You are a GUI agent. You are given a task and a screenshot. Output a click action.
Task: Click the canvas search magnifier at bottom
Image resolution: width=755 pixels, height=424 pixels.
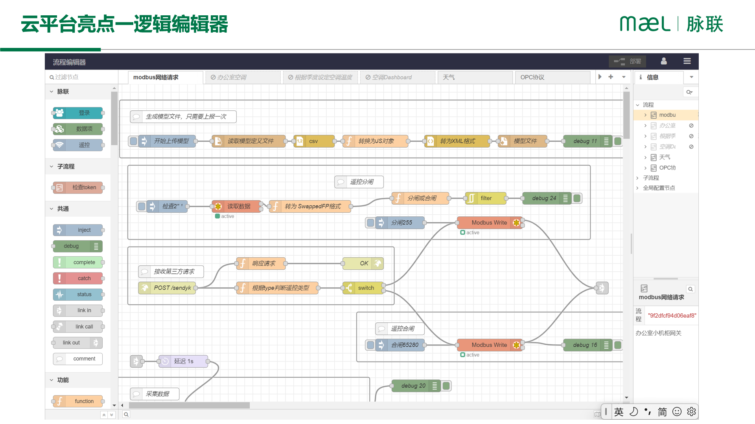tap(126, 414)
